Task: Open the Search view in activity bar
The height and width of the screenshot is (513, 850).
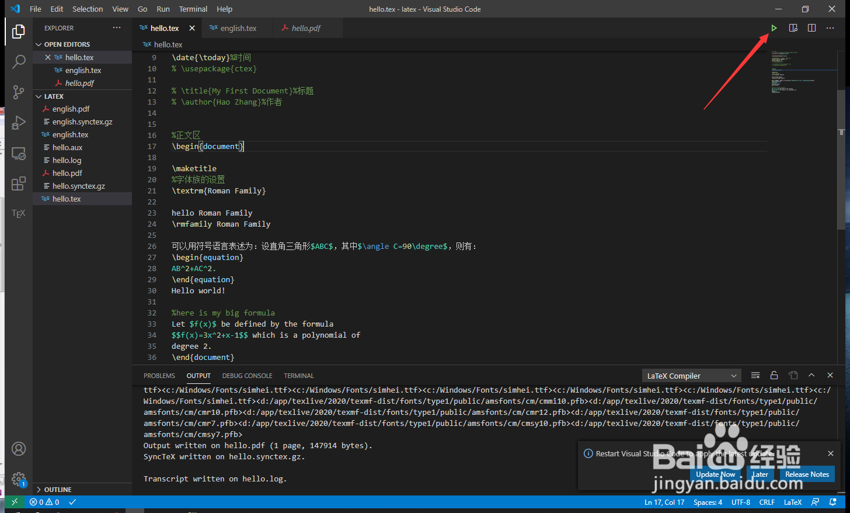Action: point(19,61)
